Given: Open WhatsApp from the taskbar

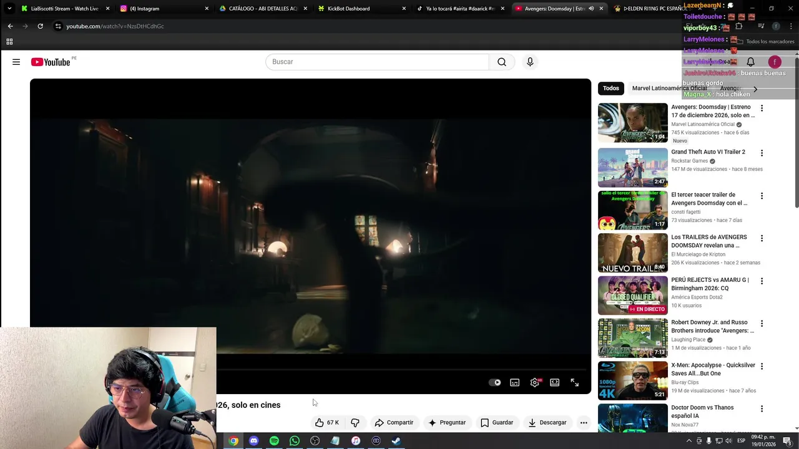Looking at the screenshot, I should coord(295,441).
